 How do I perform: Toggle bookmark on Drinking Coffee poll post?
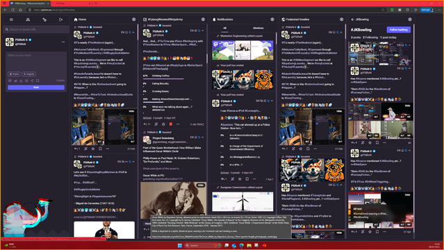(171, 124)
